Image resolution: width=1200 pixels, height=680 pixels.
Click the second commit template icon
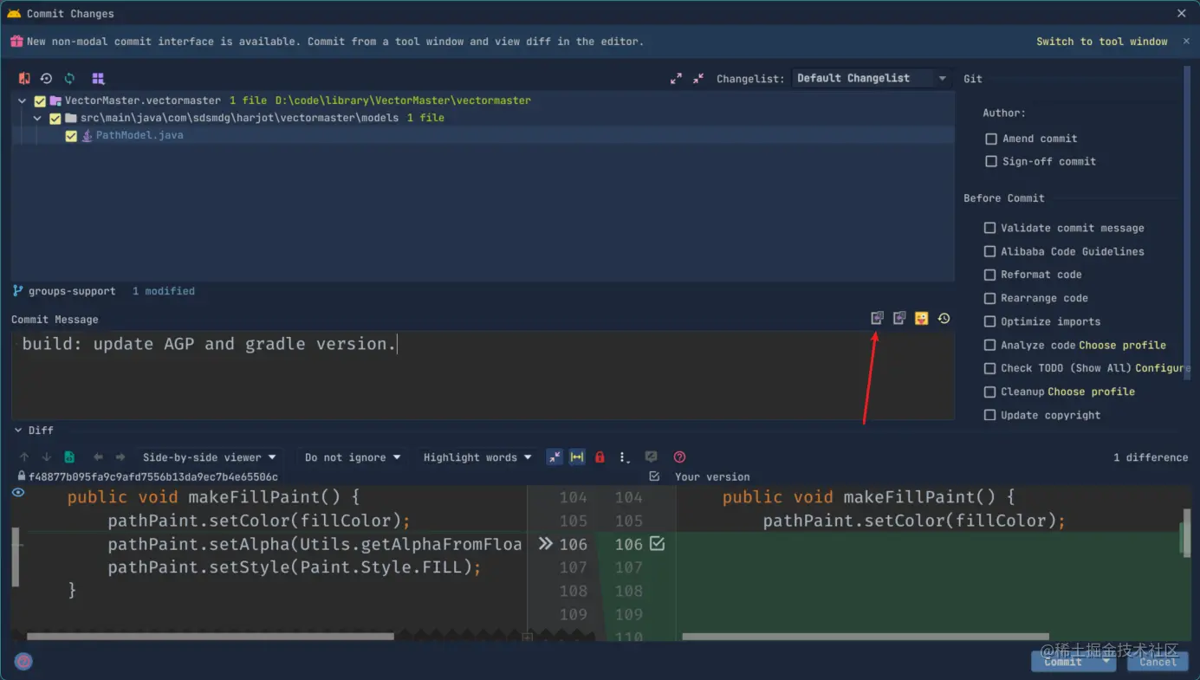coord(899,319)
